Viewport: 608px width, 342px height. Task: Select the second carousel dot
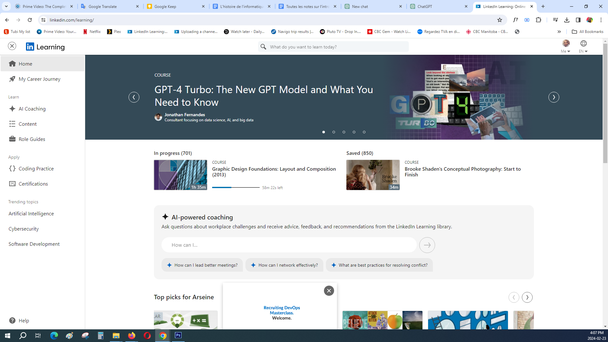pyautogui.click(x=334, y=132)
